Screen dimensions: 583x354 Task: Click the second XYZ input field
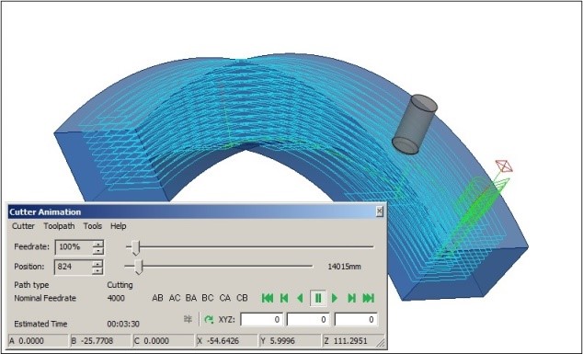[308, 320]
